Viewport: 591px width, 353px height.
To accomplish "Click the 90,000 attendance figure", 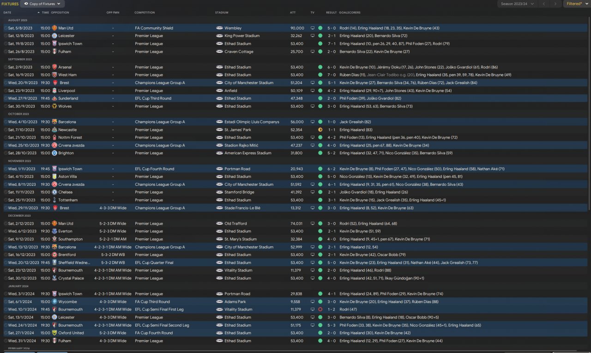I will tap(297, 28).
